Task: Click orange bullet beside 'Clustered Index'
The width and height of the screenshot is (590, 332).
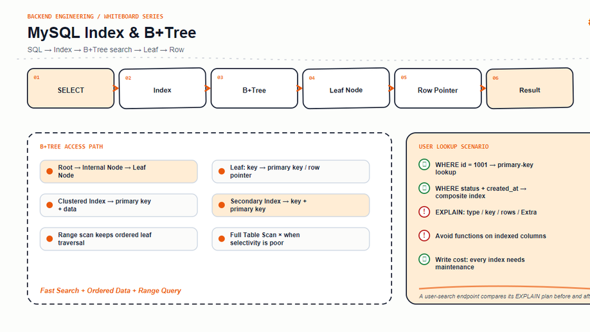Action: click(49, 205)
